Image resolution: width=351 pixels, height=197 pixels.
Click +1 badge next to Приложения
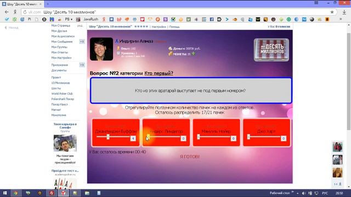[82, 65]
